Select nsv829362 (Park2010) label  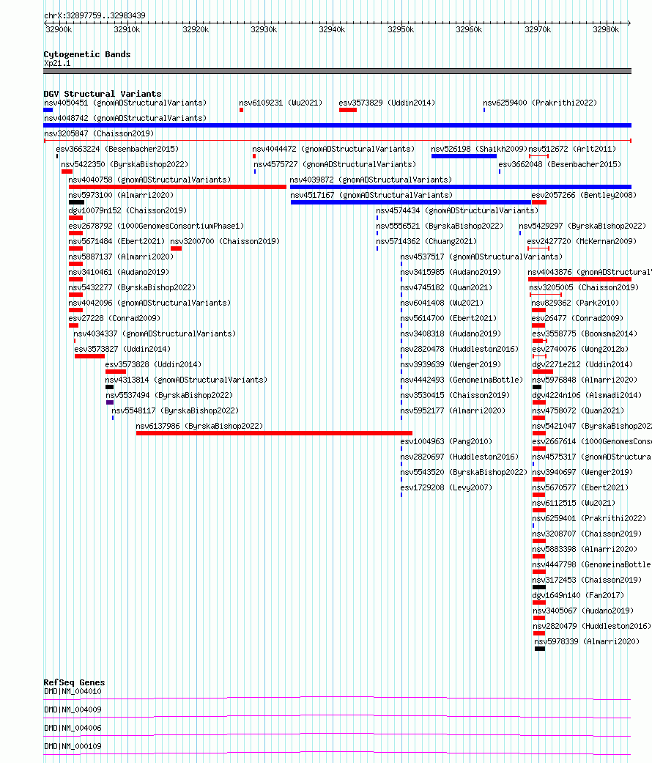point(575,303)
